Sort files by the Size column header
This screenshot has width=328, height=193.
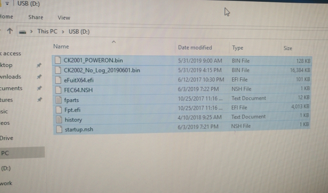pos(288,48)
